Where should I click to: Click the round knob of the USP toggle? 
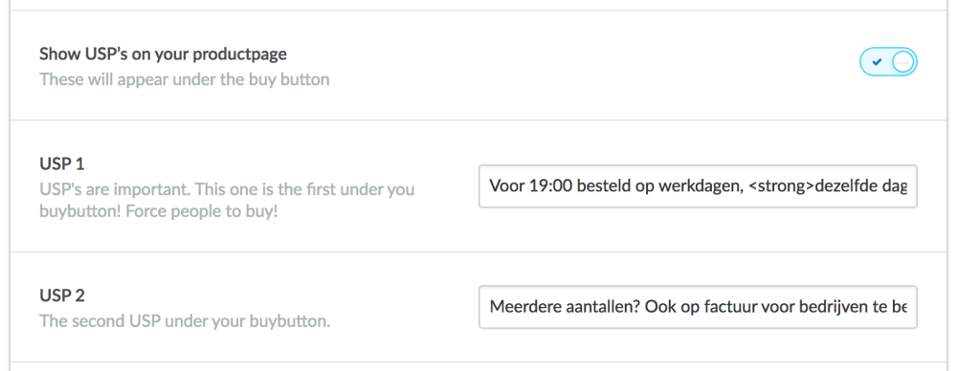(902, 61)
